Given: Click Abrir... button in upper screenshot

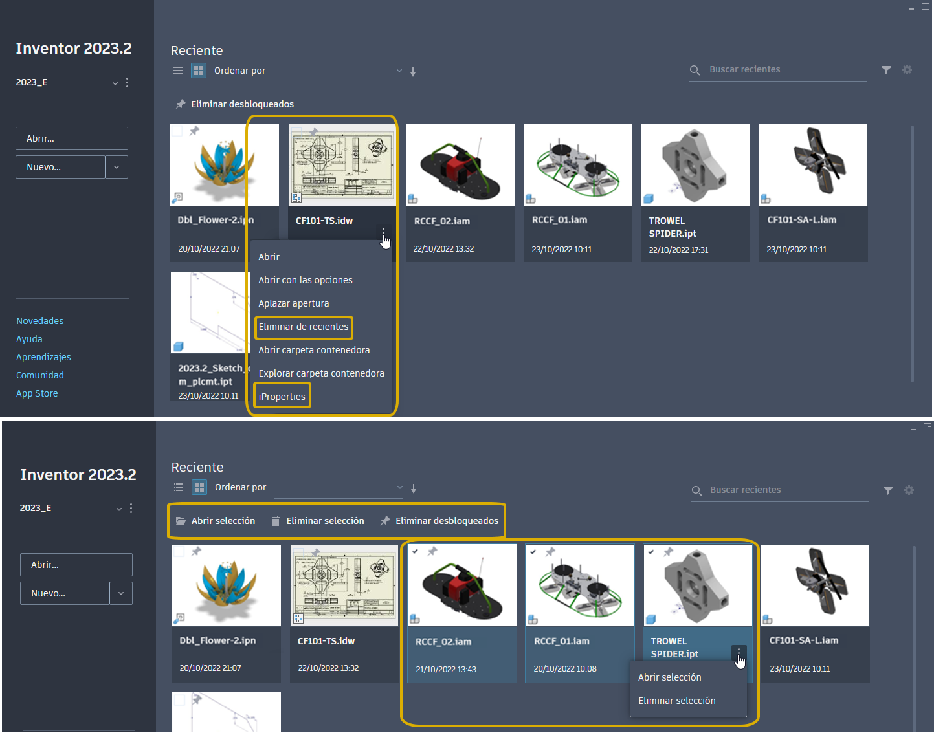Looking at the screenshot, I should click(72, 138).
